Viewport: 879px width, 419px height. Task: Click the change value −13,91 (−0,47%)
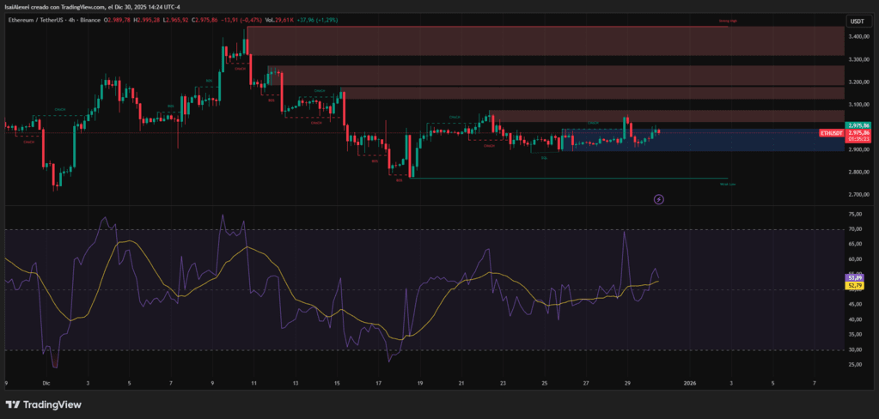click(243, 20)
